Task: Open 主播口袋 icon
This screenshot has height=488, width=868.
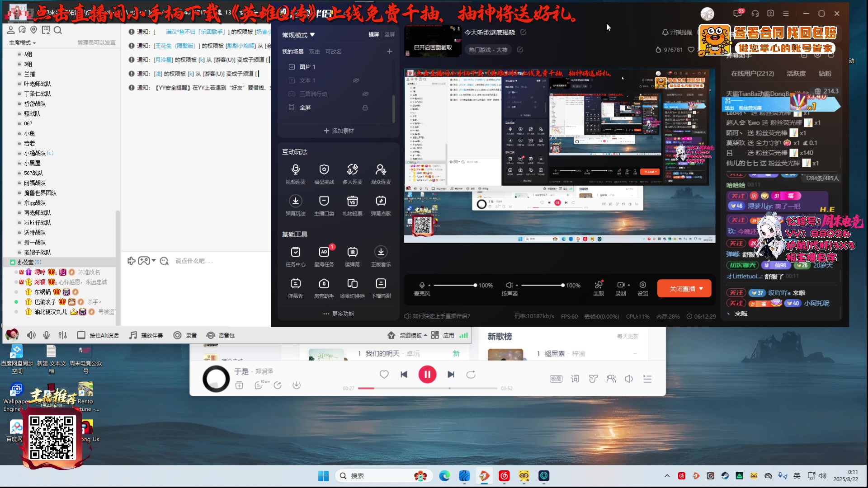Action: coord(324,206)
